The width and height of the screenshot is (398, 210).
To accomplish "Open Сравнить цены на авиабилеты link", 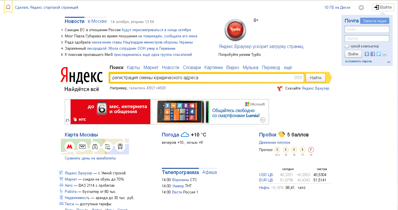I will tap(90, 158).
